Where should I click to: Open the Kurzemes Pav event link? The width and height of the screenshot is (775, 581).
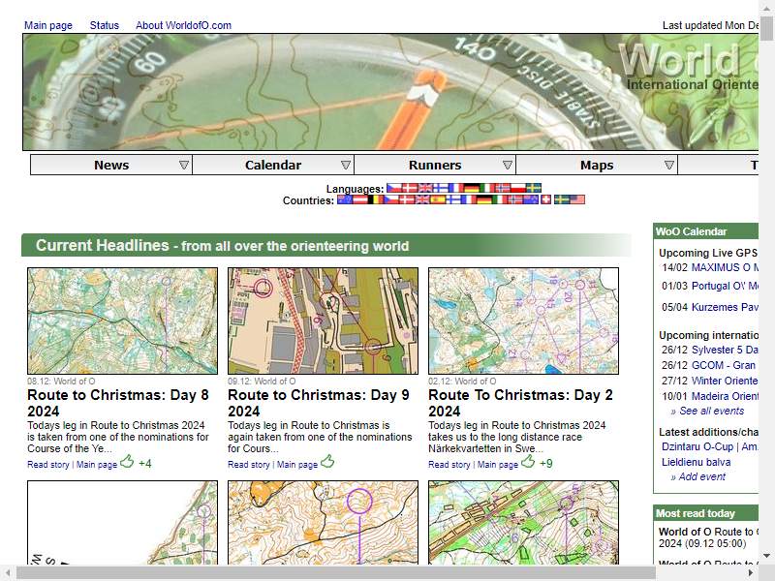[x=725, y=307]
